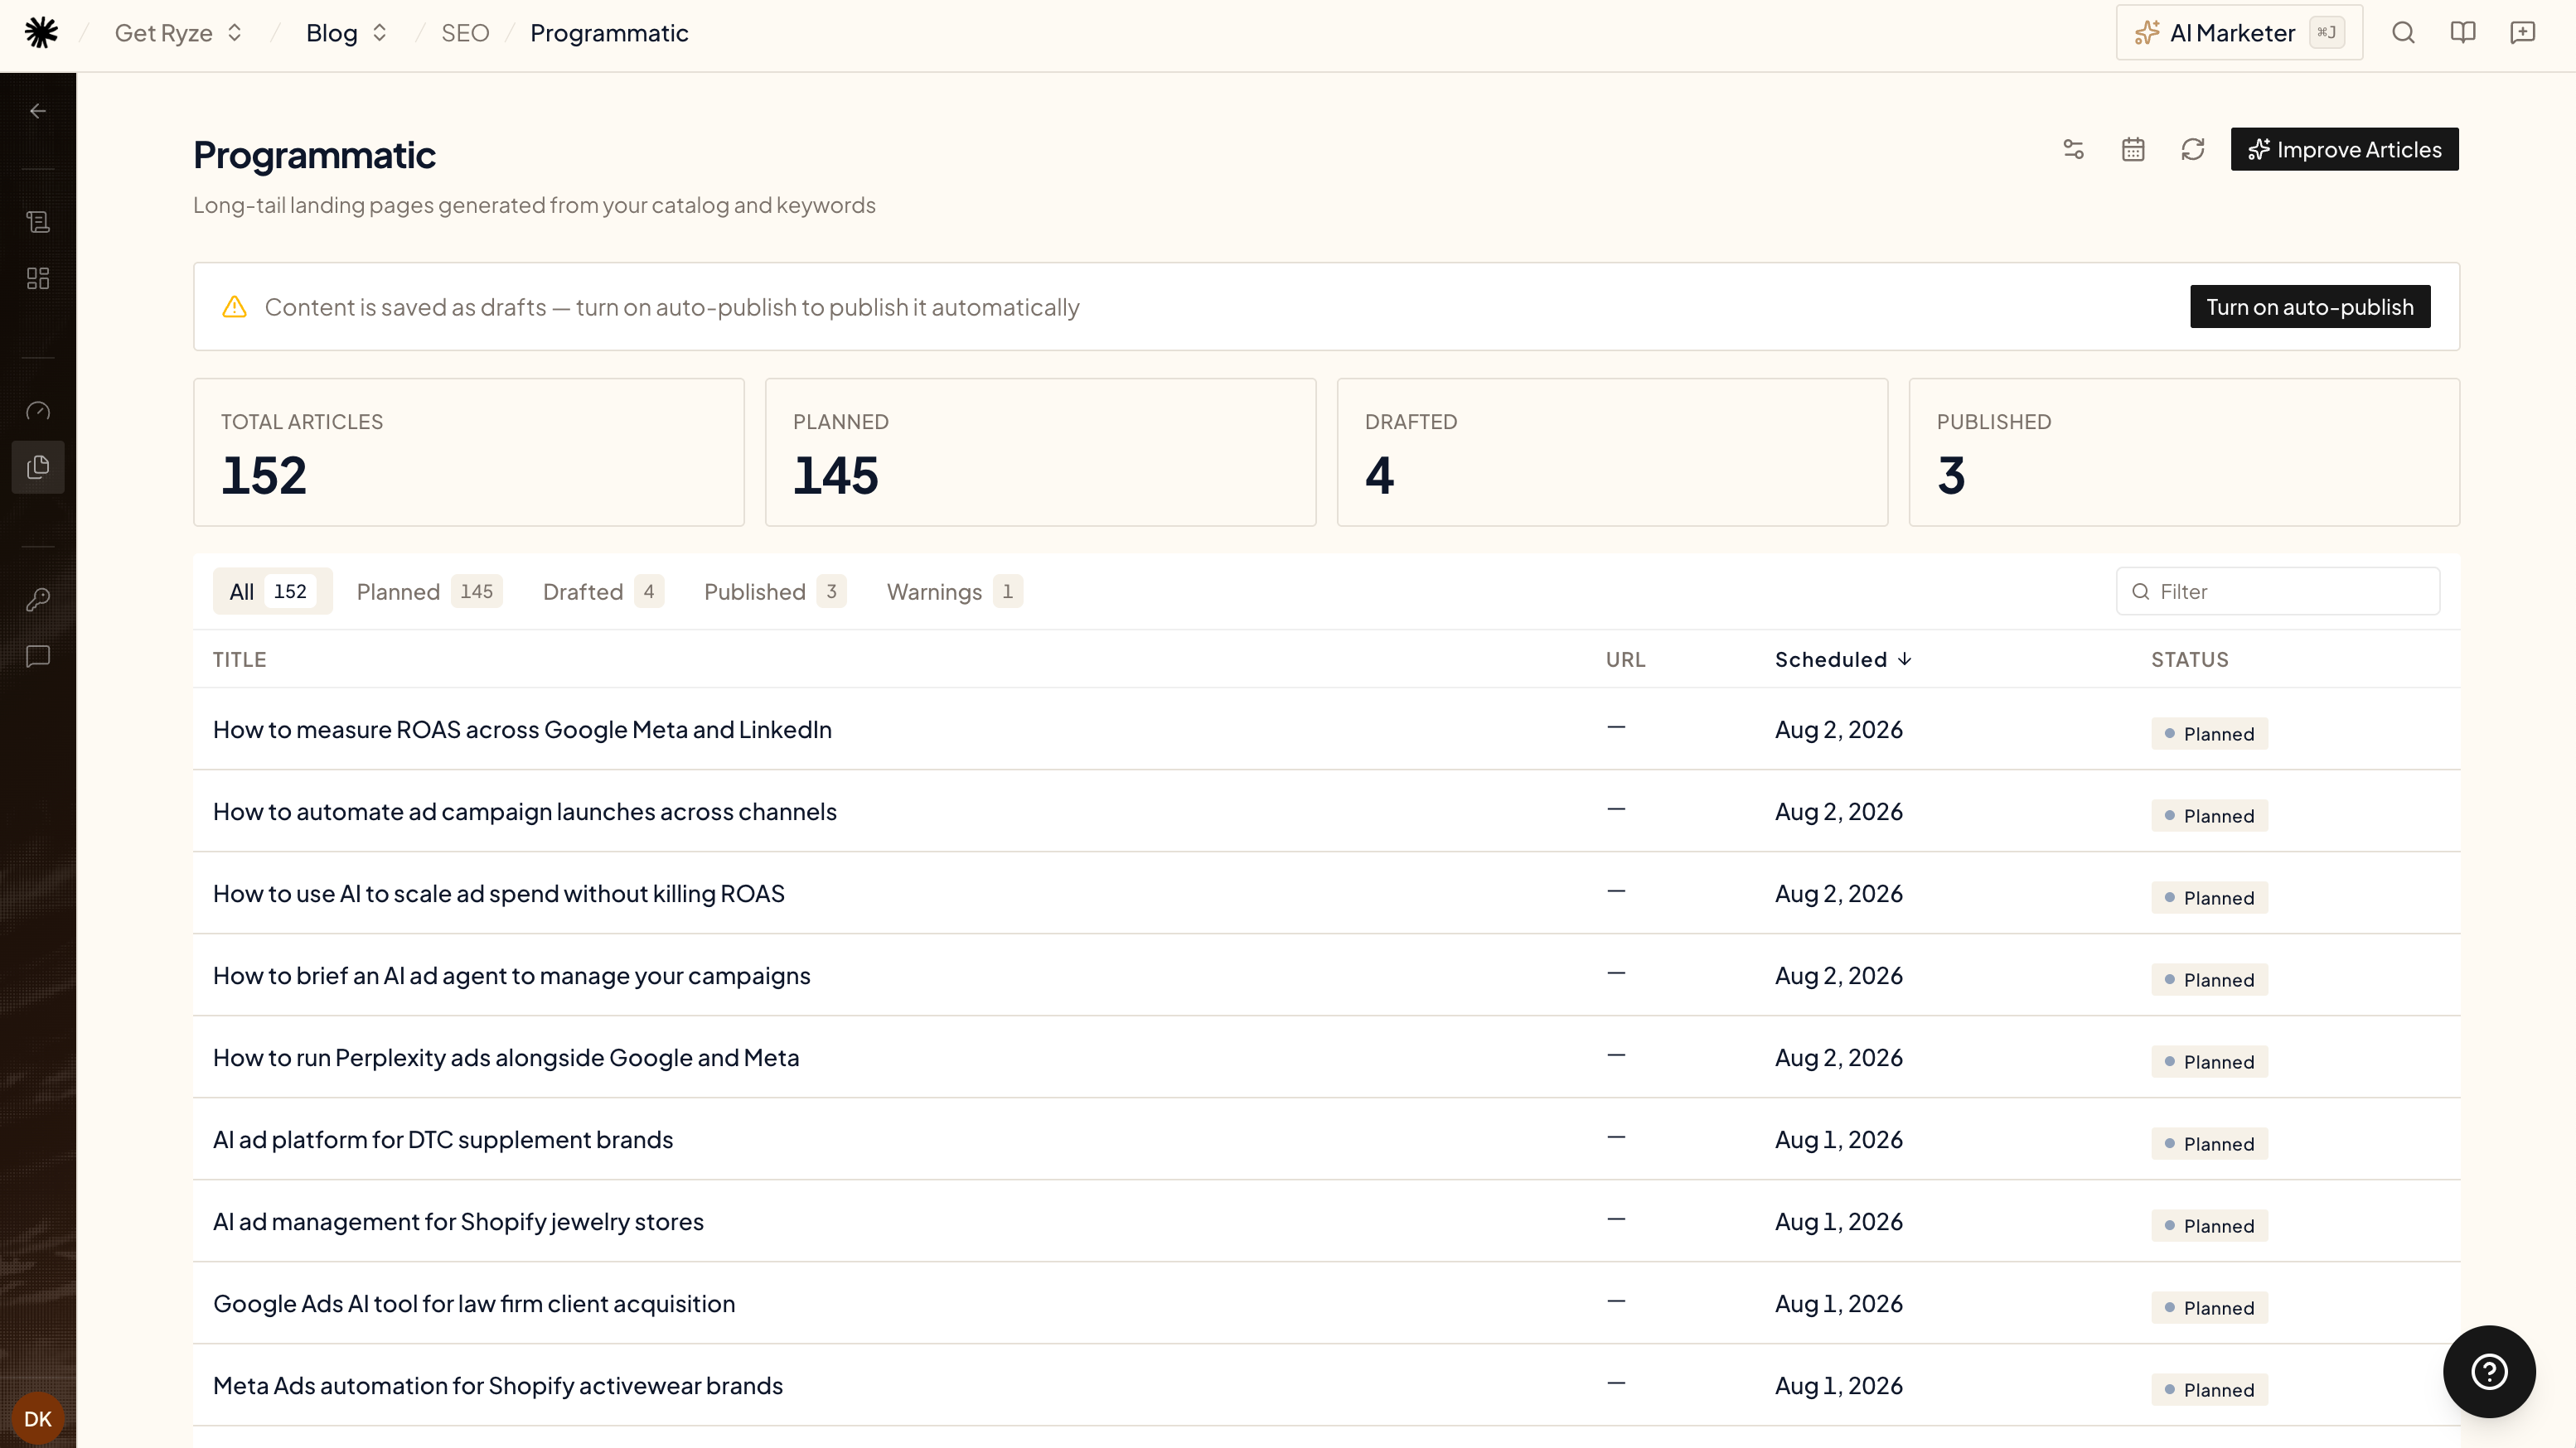Click Turn on auto-publish button
Image resolution: width=2576 pixels, height=1448 pixels.
coord(2310,306)
